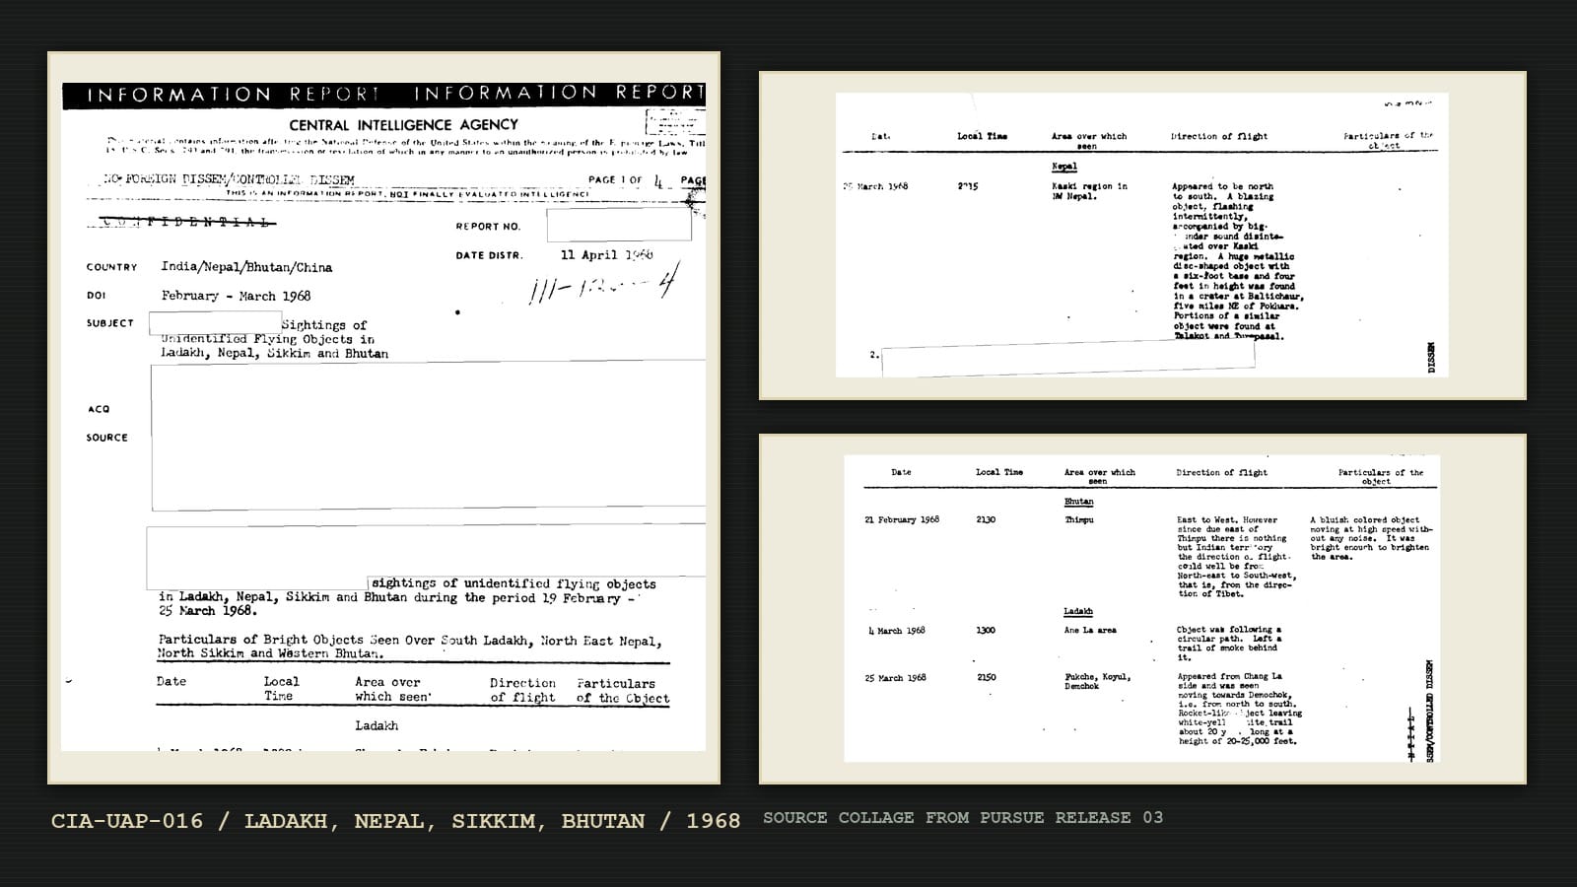Screen dimensions: 1577x887
Task: Click 'February - March 1968' DOI value
Action: (x=236, y=296)
